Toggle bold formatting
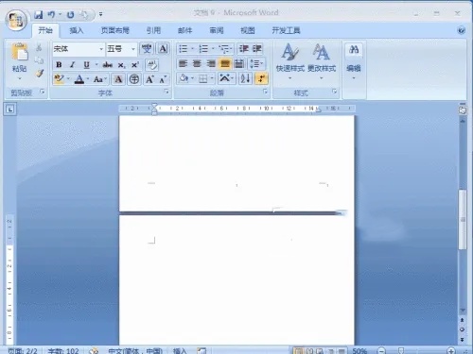 pos(59,65)
